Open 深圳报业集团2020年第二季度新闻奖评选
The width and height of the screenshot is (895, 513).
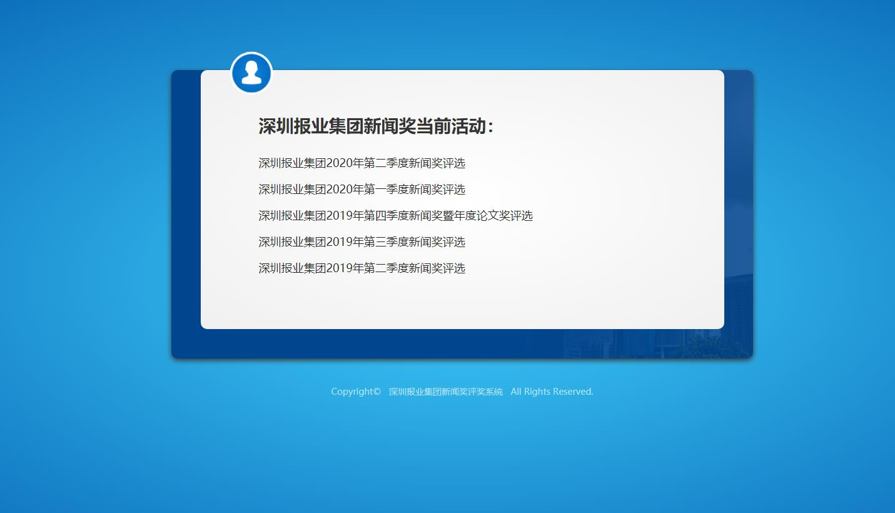pos(362,163)
